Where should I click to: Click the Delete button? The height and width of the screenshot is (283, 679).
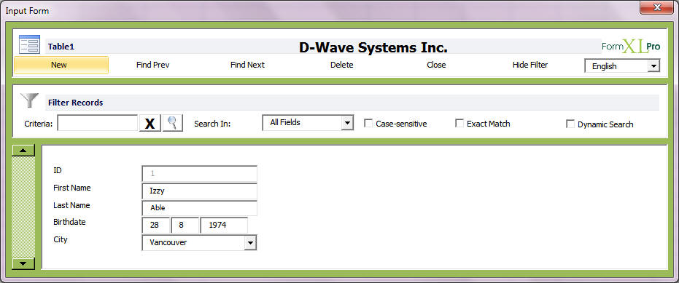point(341,65)
